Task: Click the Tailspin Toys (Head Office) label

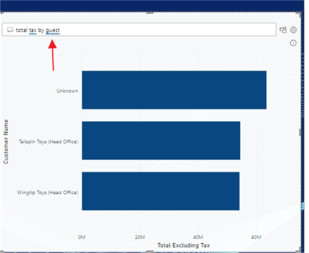Action: [x=48, y=142]
